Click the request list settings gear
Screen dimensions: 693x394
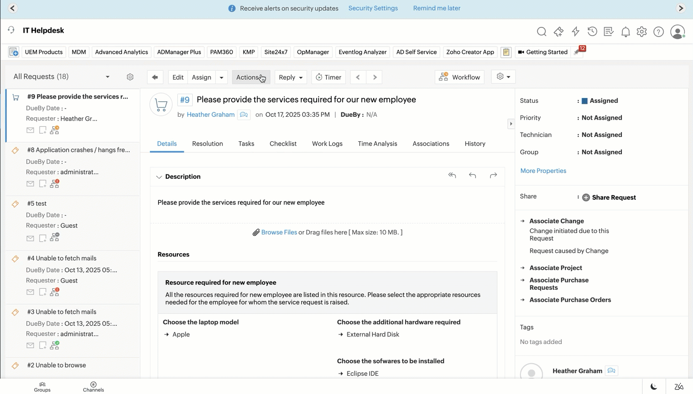(x=130, y=77)
